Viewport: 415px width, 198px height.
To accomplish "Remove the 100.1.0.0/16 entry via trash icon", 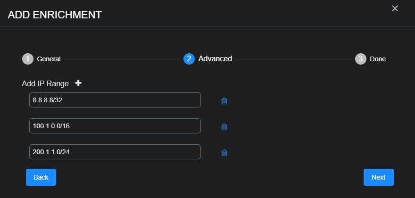I will coord(224,126).
